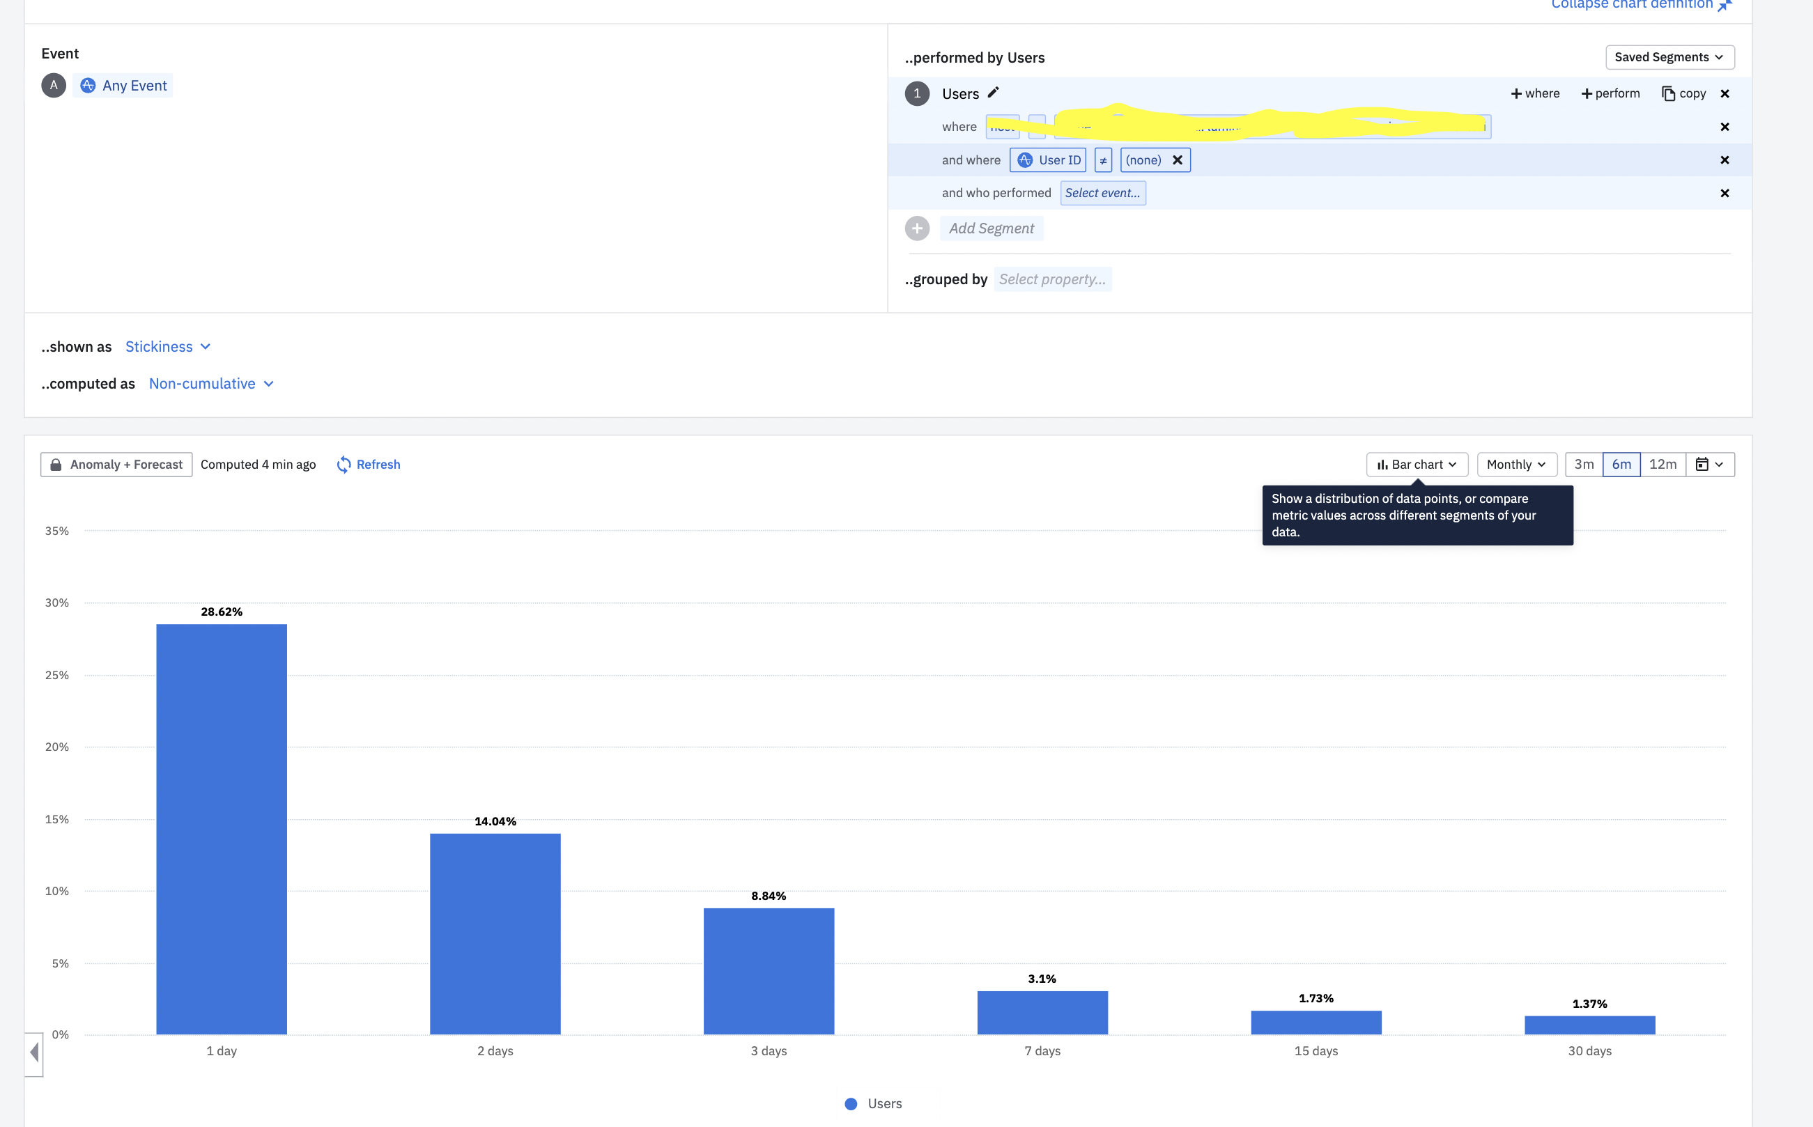Expand the Saved Segments dropdown

click(1669, 57)
